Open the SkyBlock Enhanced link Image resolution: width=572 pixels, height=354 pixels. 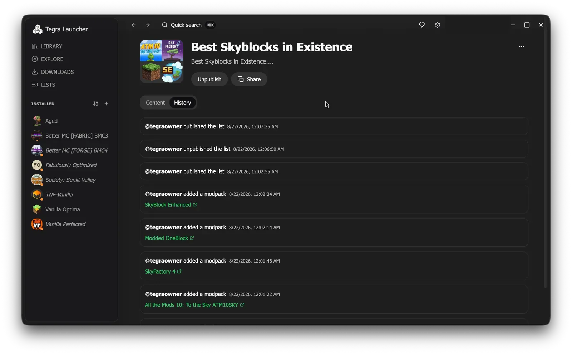point(171,205)
